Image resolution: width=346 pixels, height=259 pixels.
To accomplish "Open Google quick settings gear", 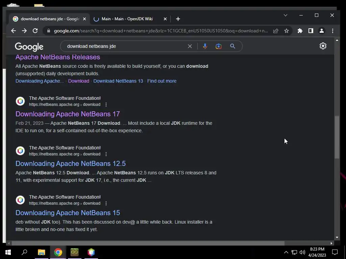I will tap(323, 46).
